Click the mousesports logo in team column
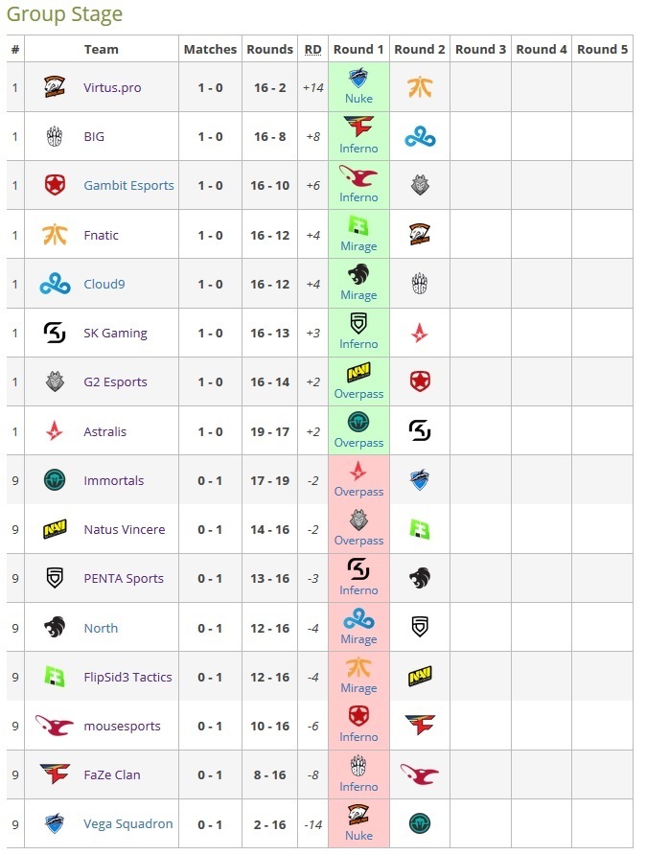Screen dimensions: 646x855 coord(55,726)
